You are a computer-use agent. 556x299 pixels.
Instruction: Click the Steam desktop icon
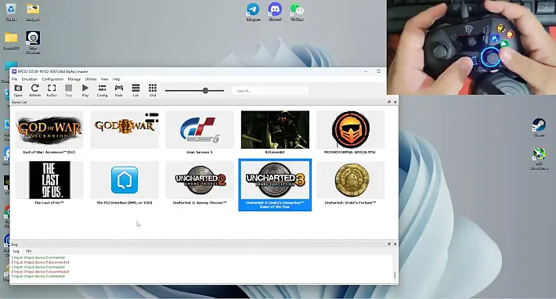point(539,128)
